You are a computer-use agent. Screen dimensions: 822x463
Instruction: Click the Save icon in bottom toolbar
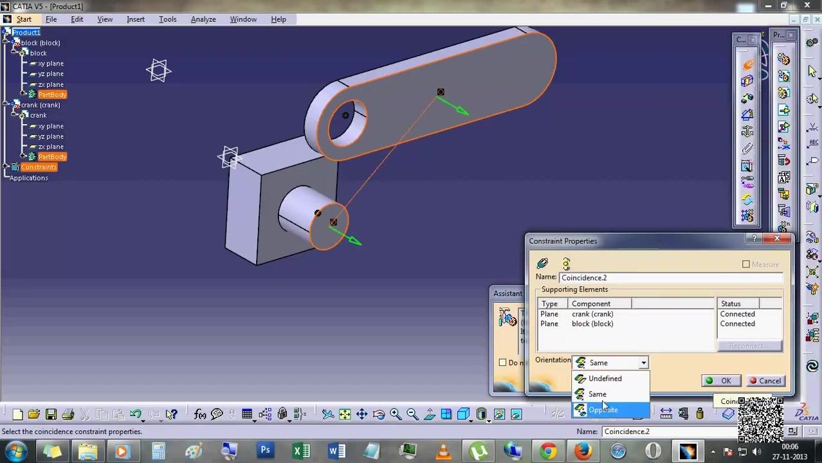(51, 414)
